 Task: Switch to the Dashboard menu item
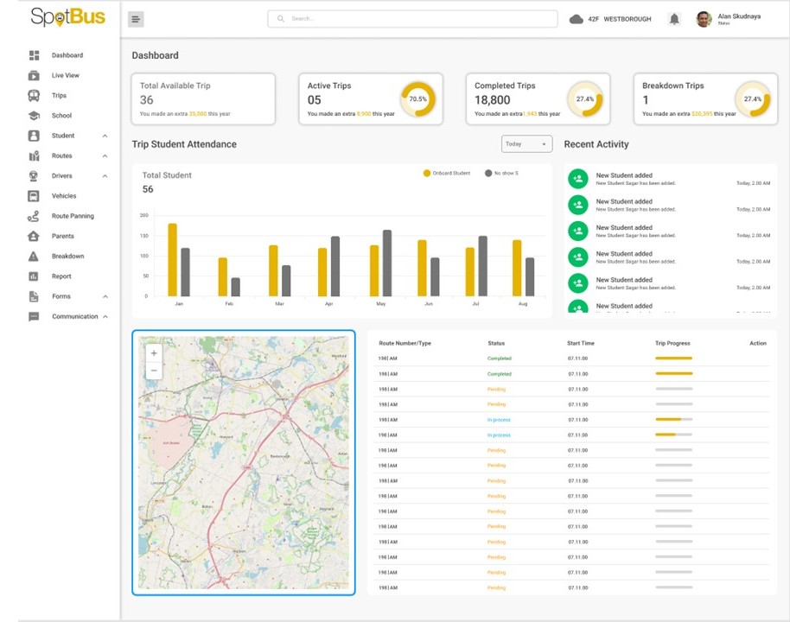pyautogui.click(x=66, y=54)
